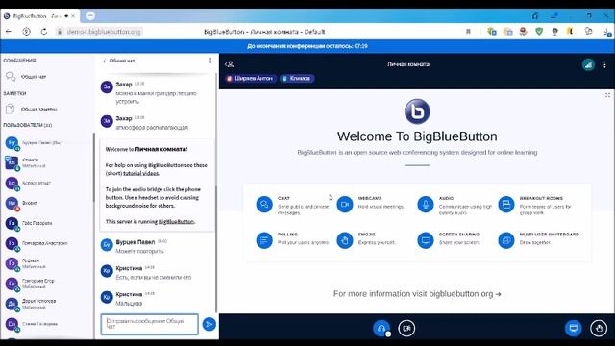
Task: Reload the BigBlueButton page
Action: point(44,32)
